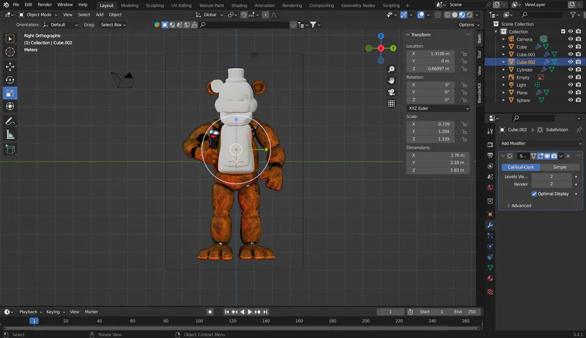Toggle the Optimal Display checkbox
Image resolution: width=586 pixels, height=338 pixels.
[534, 194]
